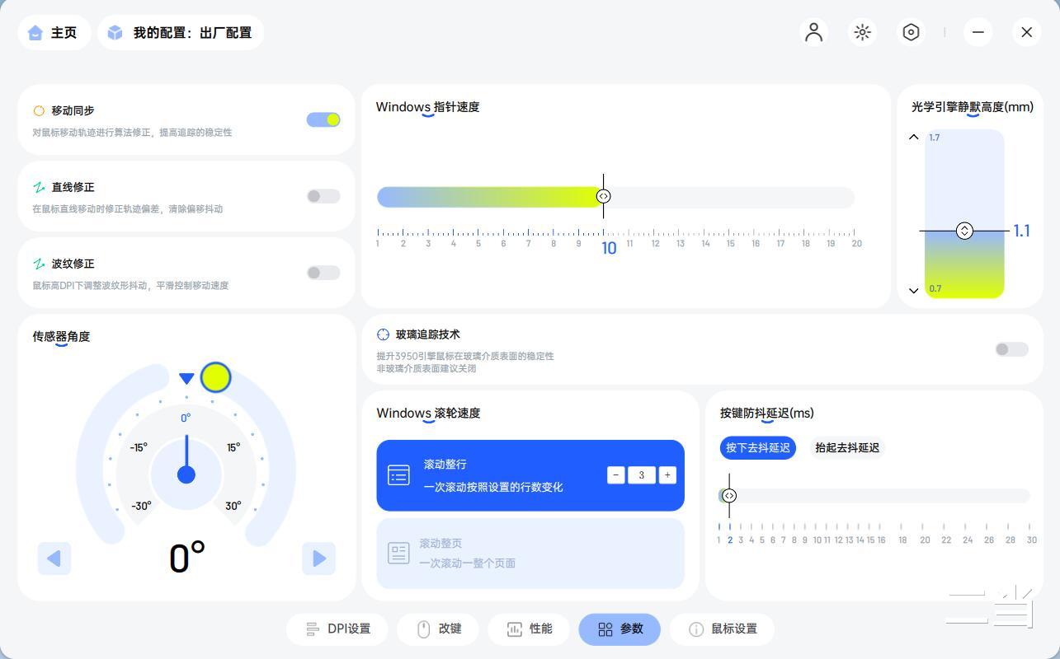This screenshot has width=1060, height=659.
Task: Click the sensor angle left arrow
Action: click(x=54, y=559)
